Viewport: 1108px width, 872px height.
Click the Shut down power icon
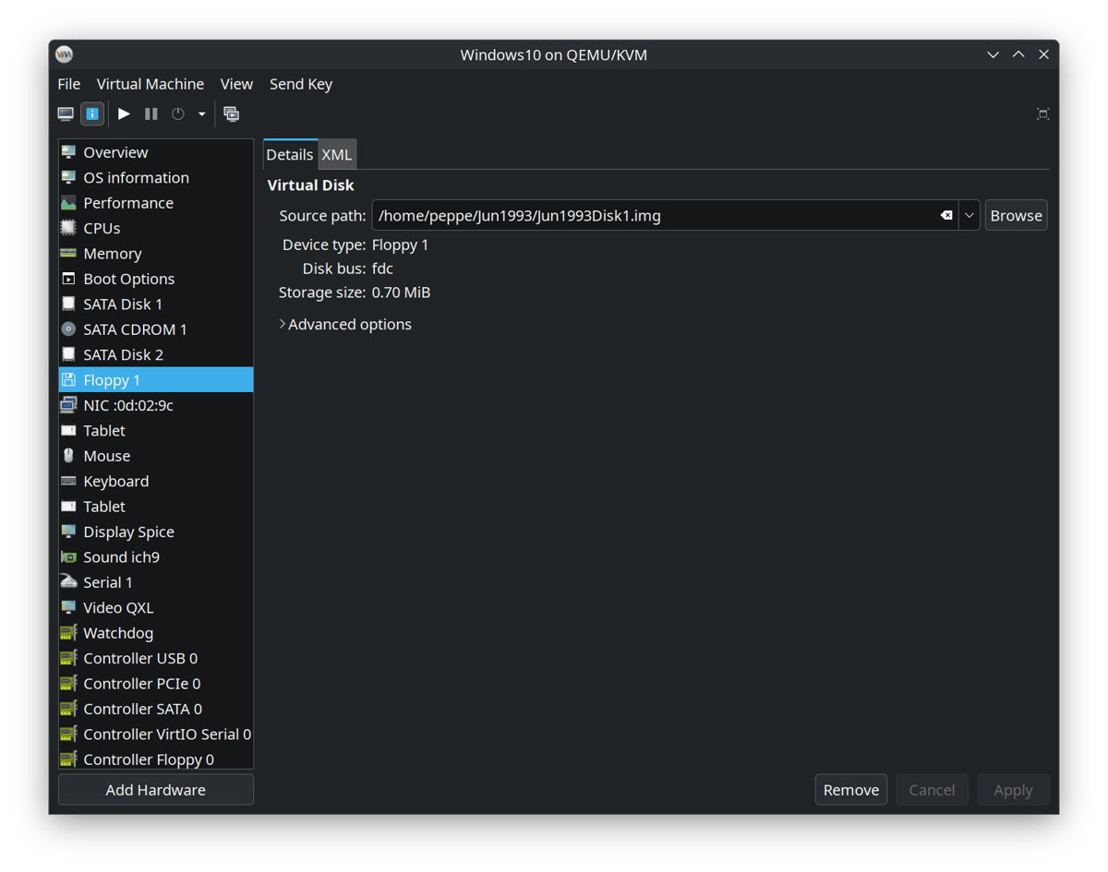point(178,114)
